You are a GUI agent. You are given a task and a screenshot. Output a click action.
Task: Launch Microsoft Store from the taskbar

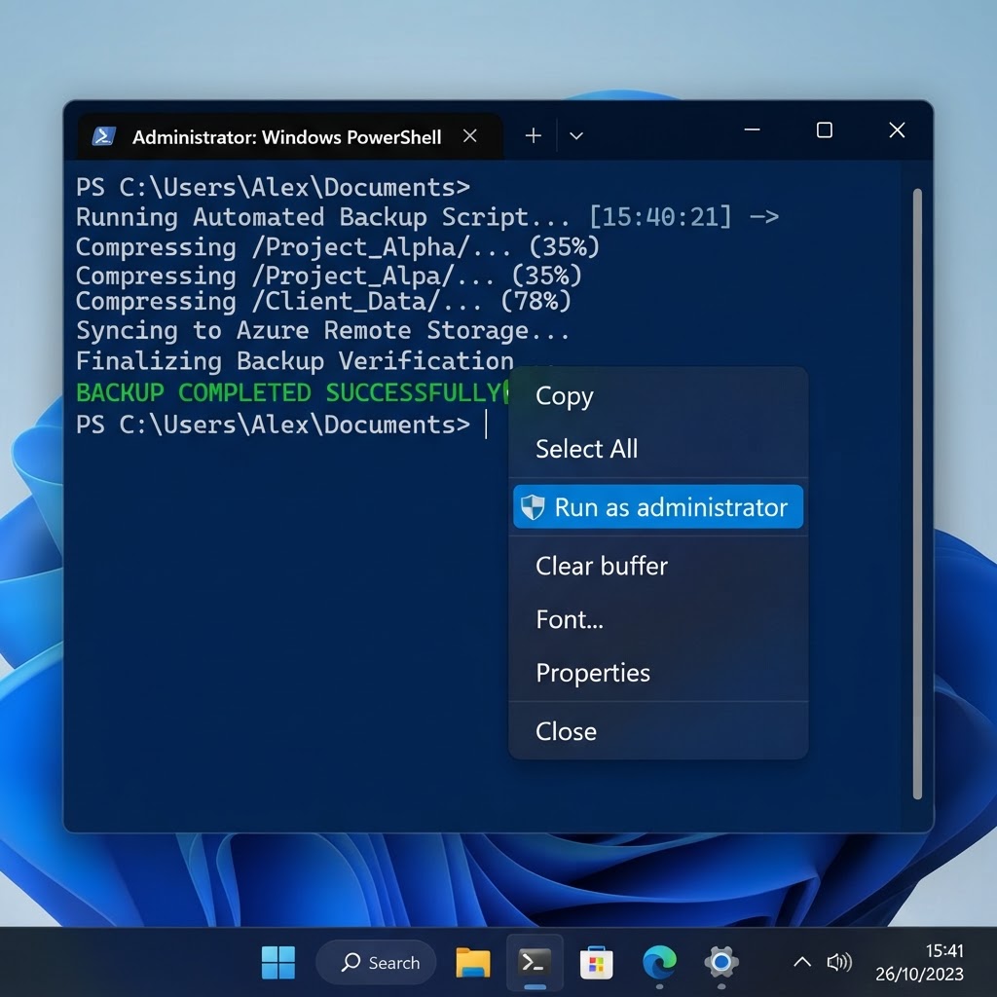click(597, 963)
